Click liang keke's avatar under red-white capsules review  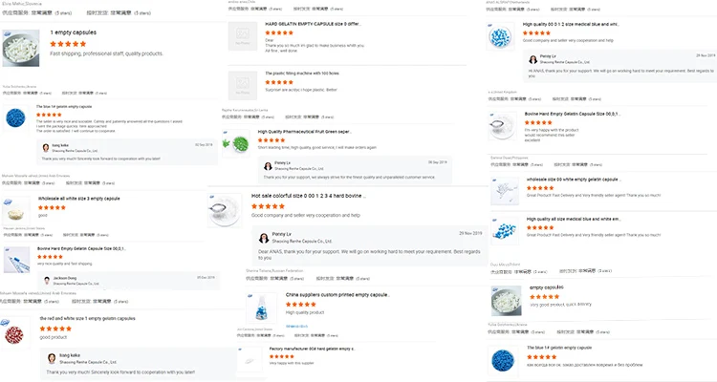coord(51,358)
